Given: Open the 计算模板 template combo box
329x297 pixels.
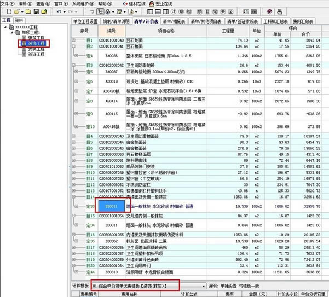Looking at the screenshot, I should [149, 286].
